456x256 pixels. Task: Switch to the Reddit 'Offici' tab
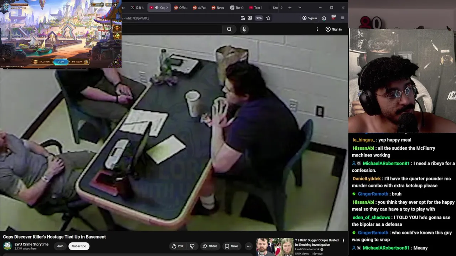181,7
